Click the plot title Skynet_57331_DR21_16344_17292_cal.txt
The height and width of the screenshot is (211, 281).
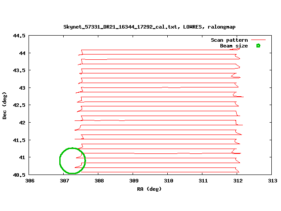(x=149, y=27)
